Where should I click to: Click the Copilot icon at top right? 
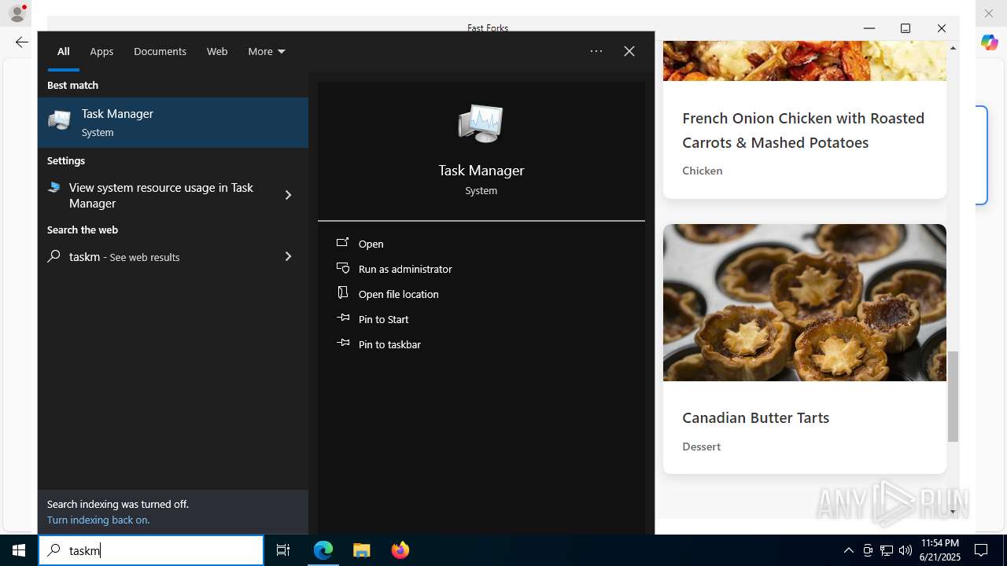click(990, 43)
